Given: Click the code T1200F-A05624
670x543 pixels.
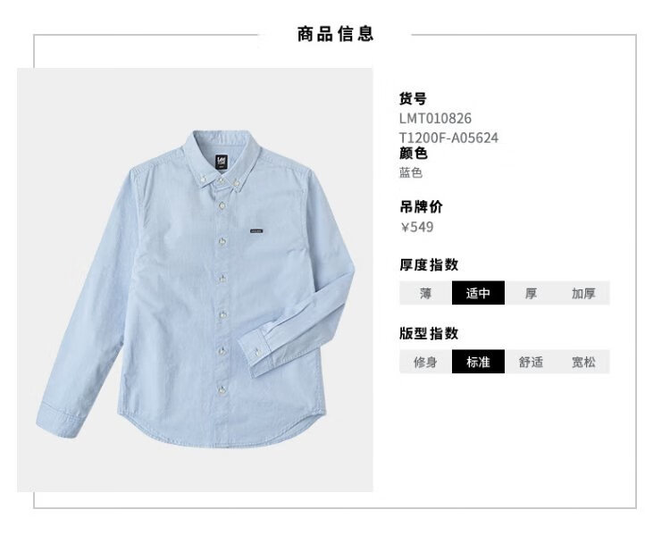Looking at the screenshot, I should [x=448, y=138].
